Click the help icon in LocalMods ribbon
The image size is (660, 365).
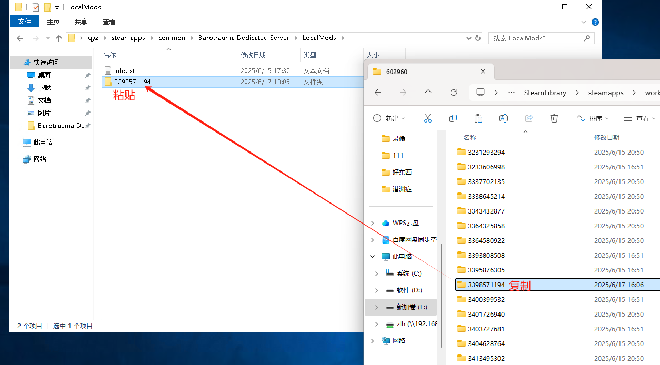click(595, 22)
